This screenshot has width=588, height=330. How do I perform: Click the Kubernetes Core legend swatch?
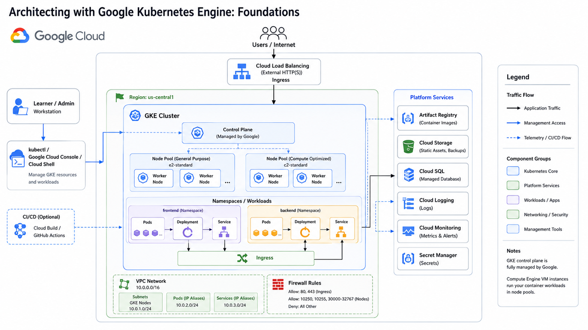513,171
